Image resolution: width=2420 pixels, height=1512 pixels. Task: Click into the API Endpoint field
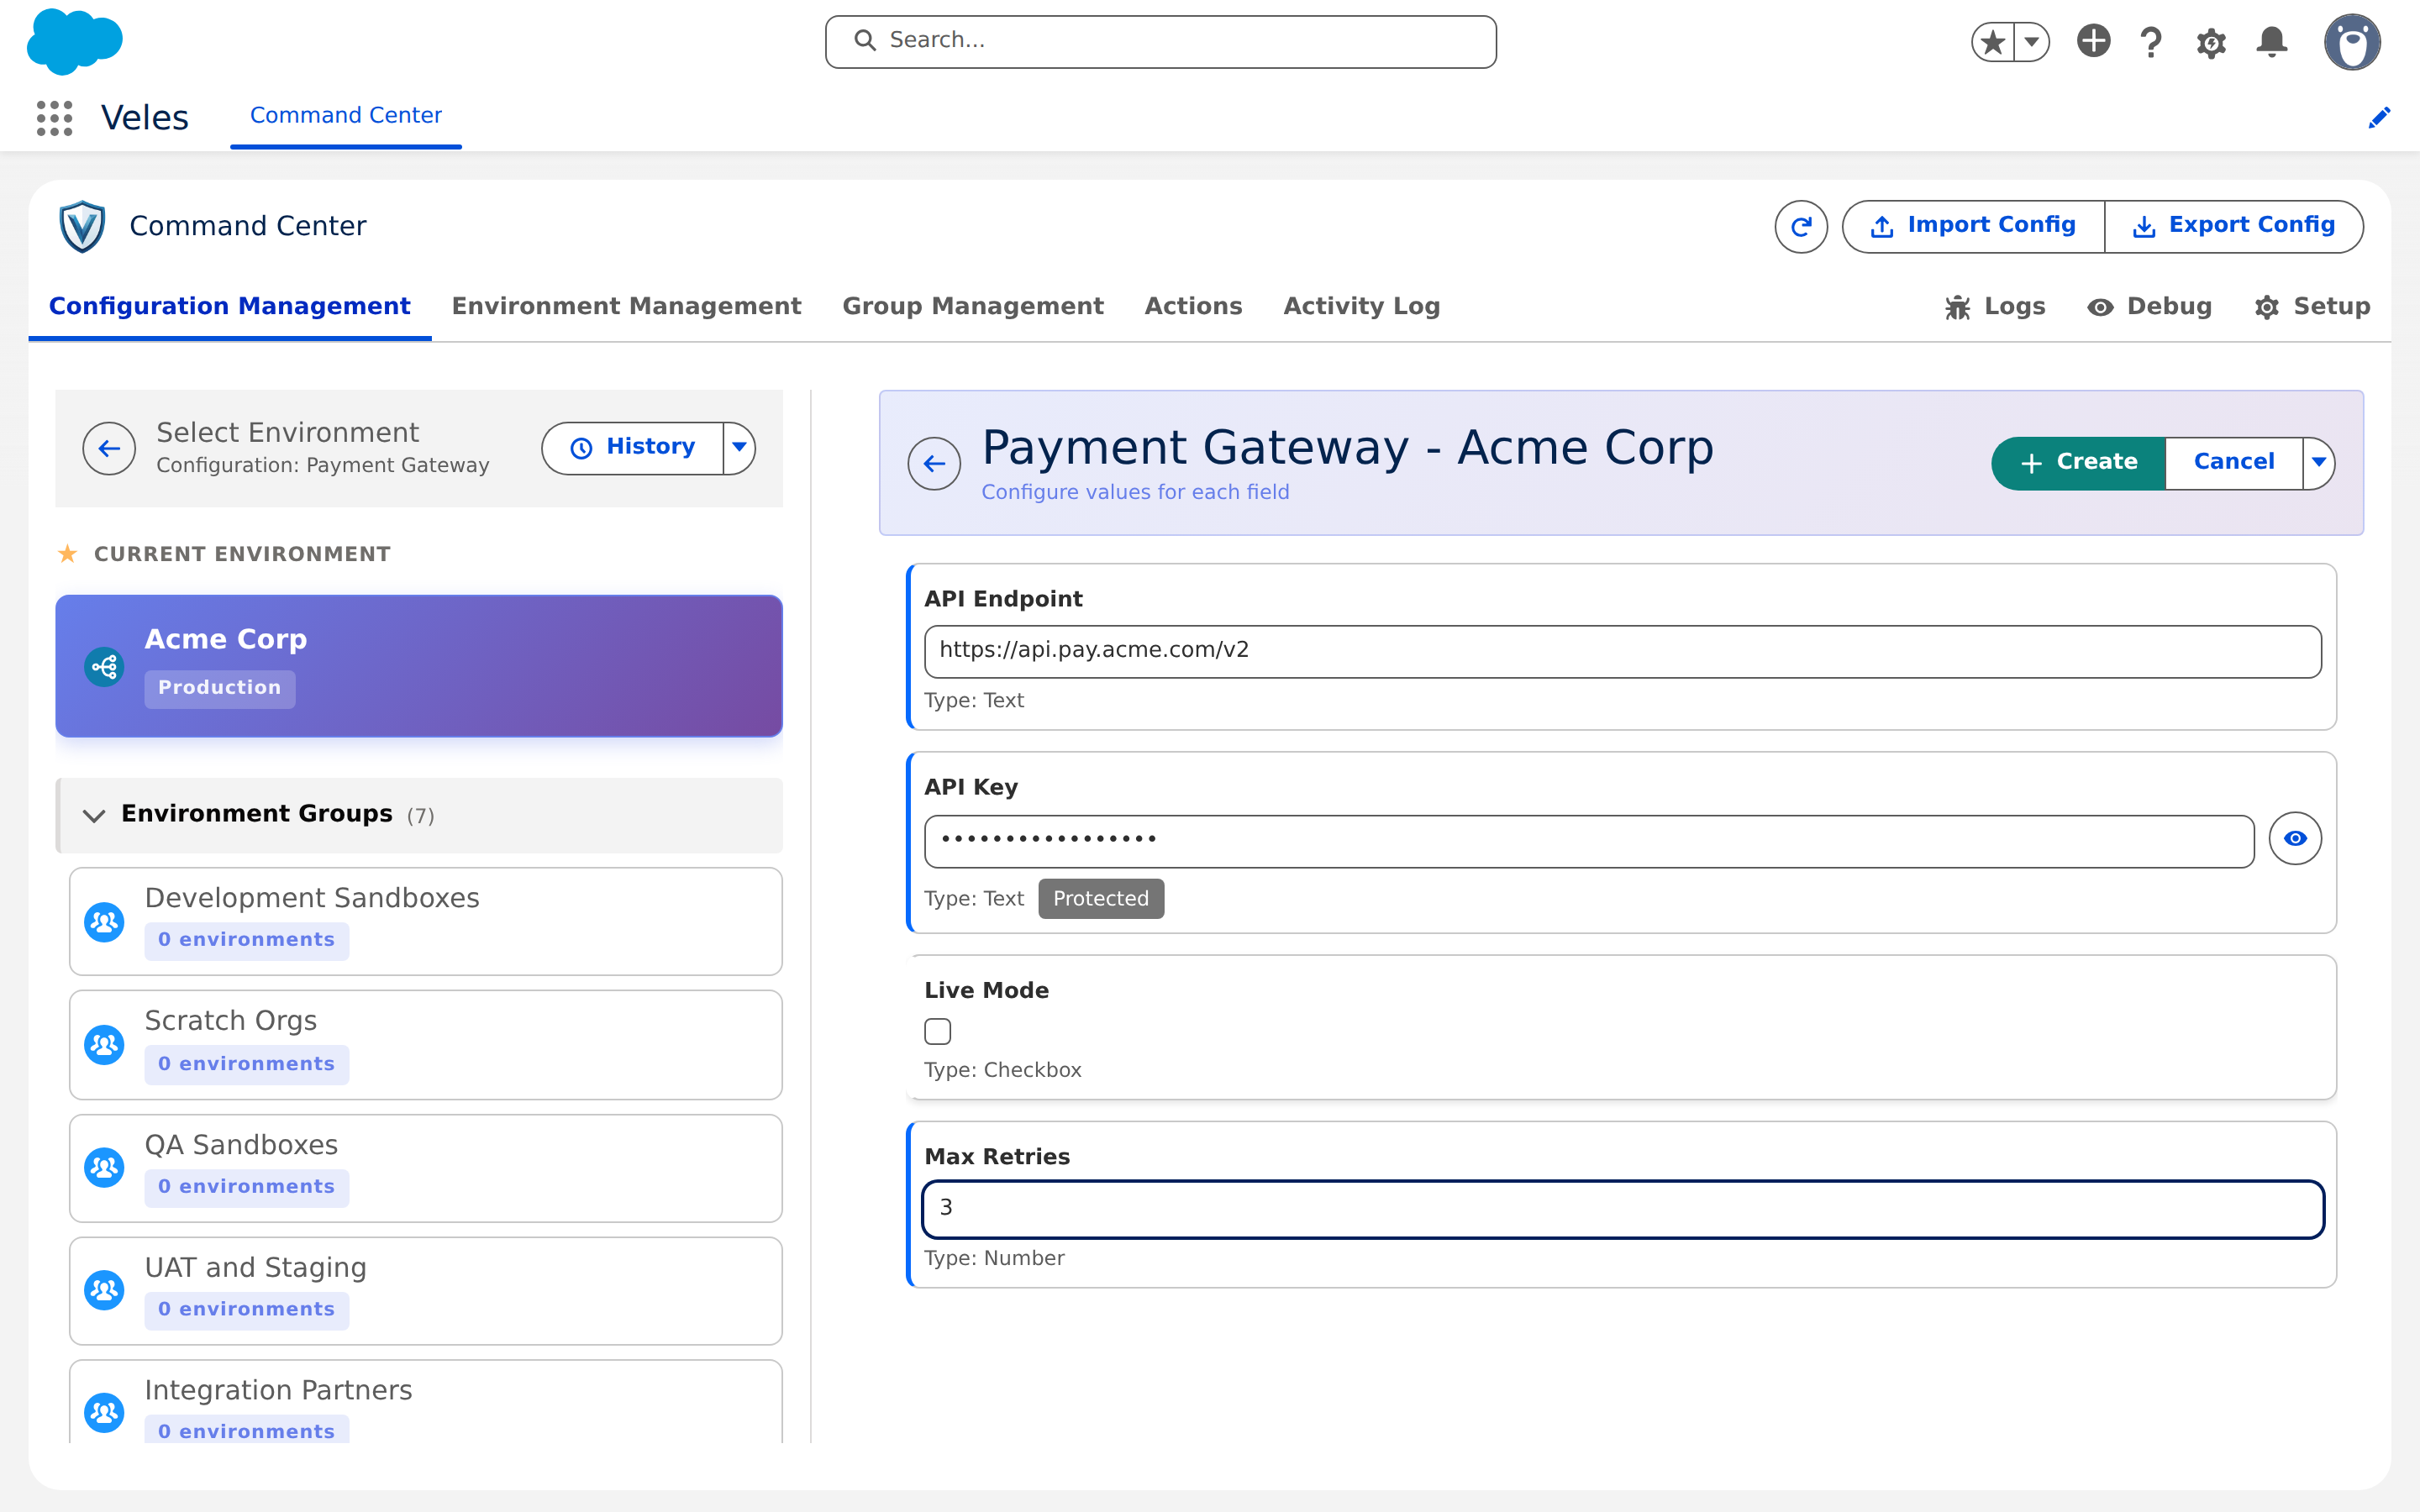(x=1622, y=651)
